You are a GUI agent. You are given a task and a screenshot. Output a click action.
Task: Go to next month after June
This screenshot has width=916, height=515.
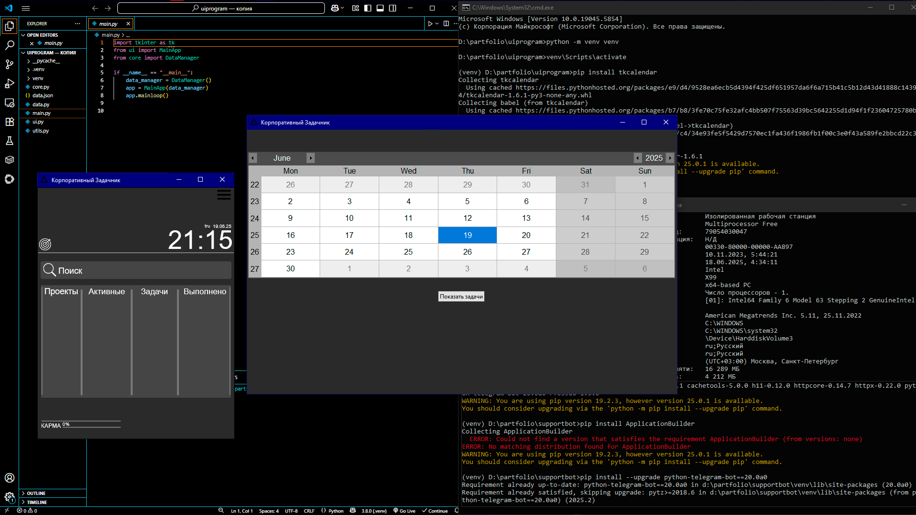pos(311,158)
